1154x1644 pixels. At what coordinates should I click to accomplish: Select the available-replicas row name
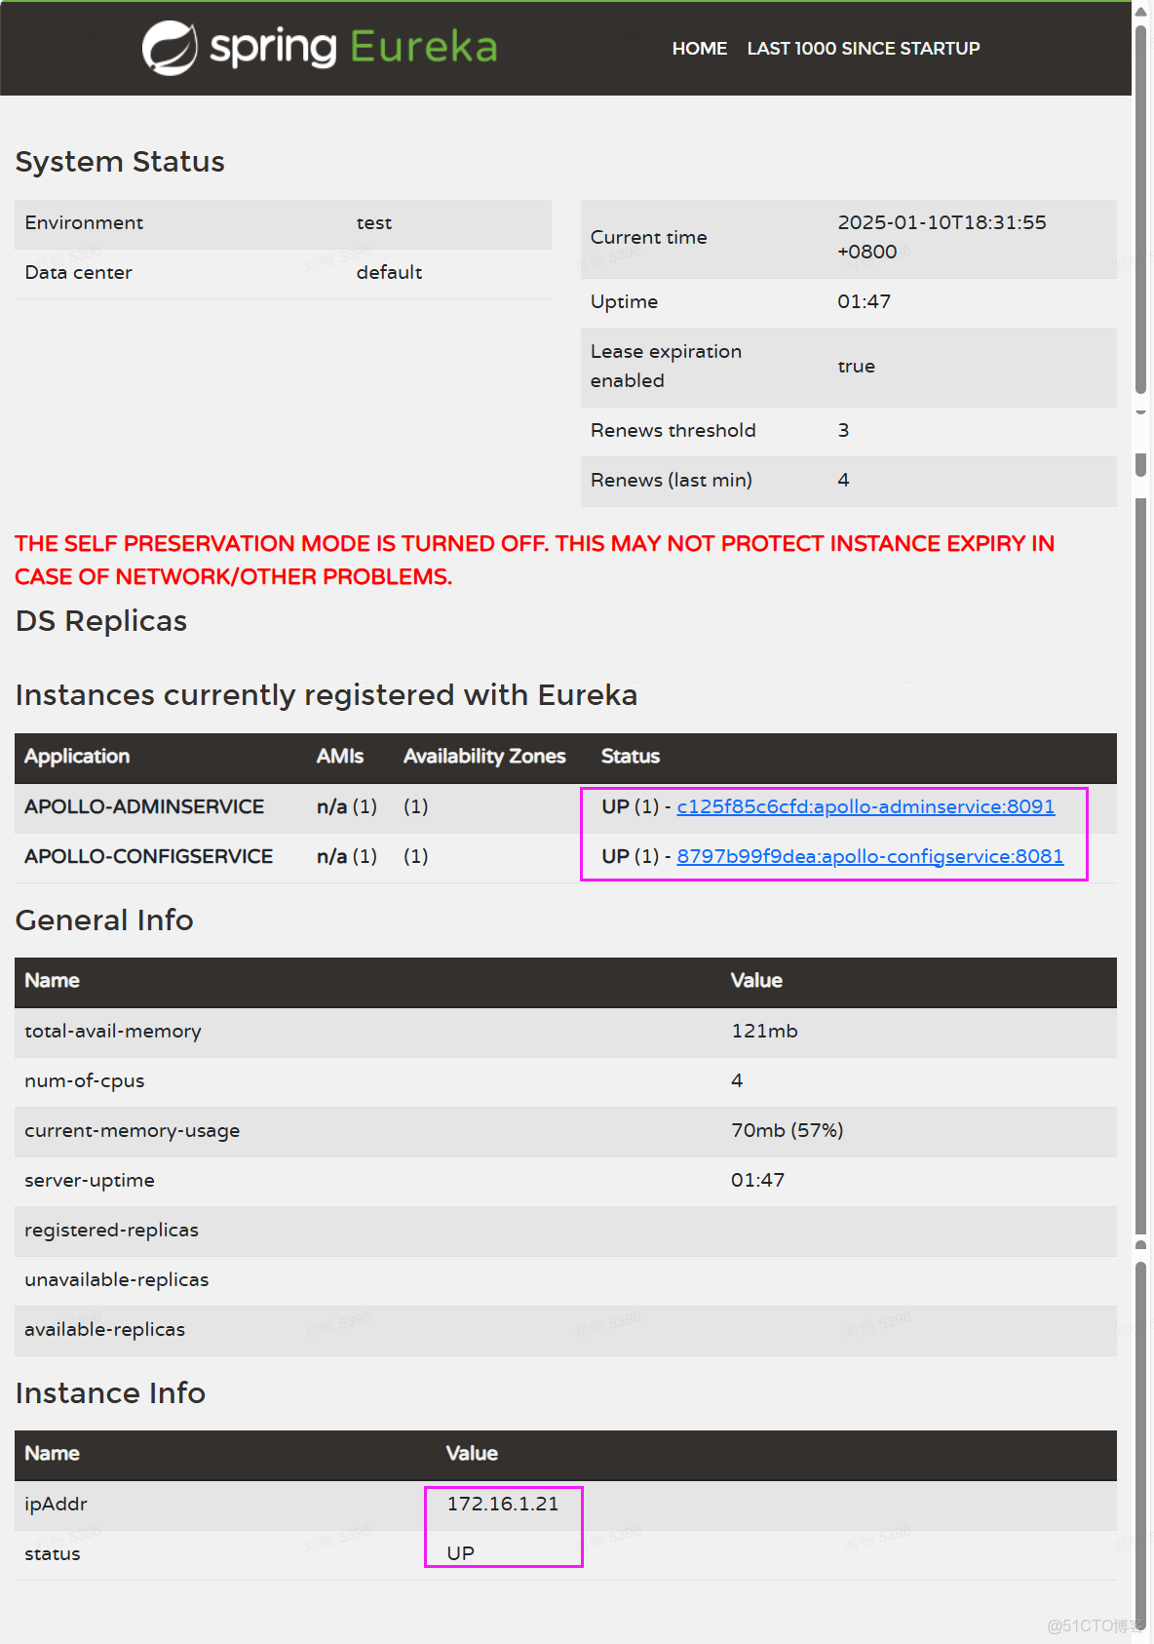tap(105, 1330)
